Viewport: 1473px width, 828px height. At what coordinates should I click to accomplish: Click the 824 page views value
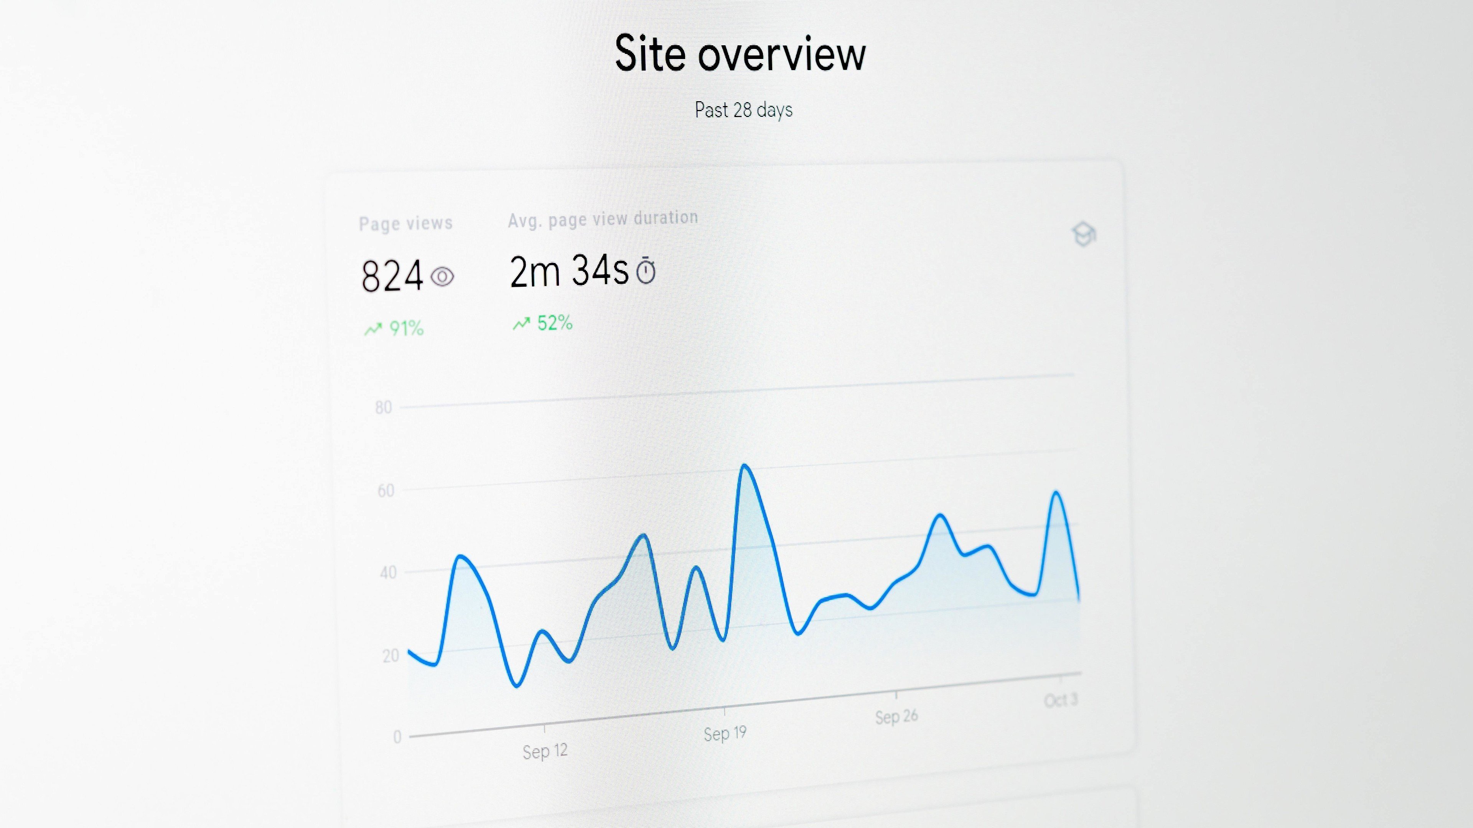click(x=392, y=276)
